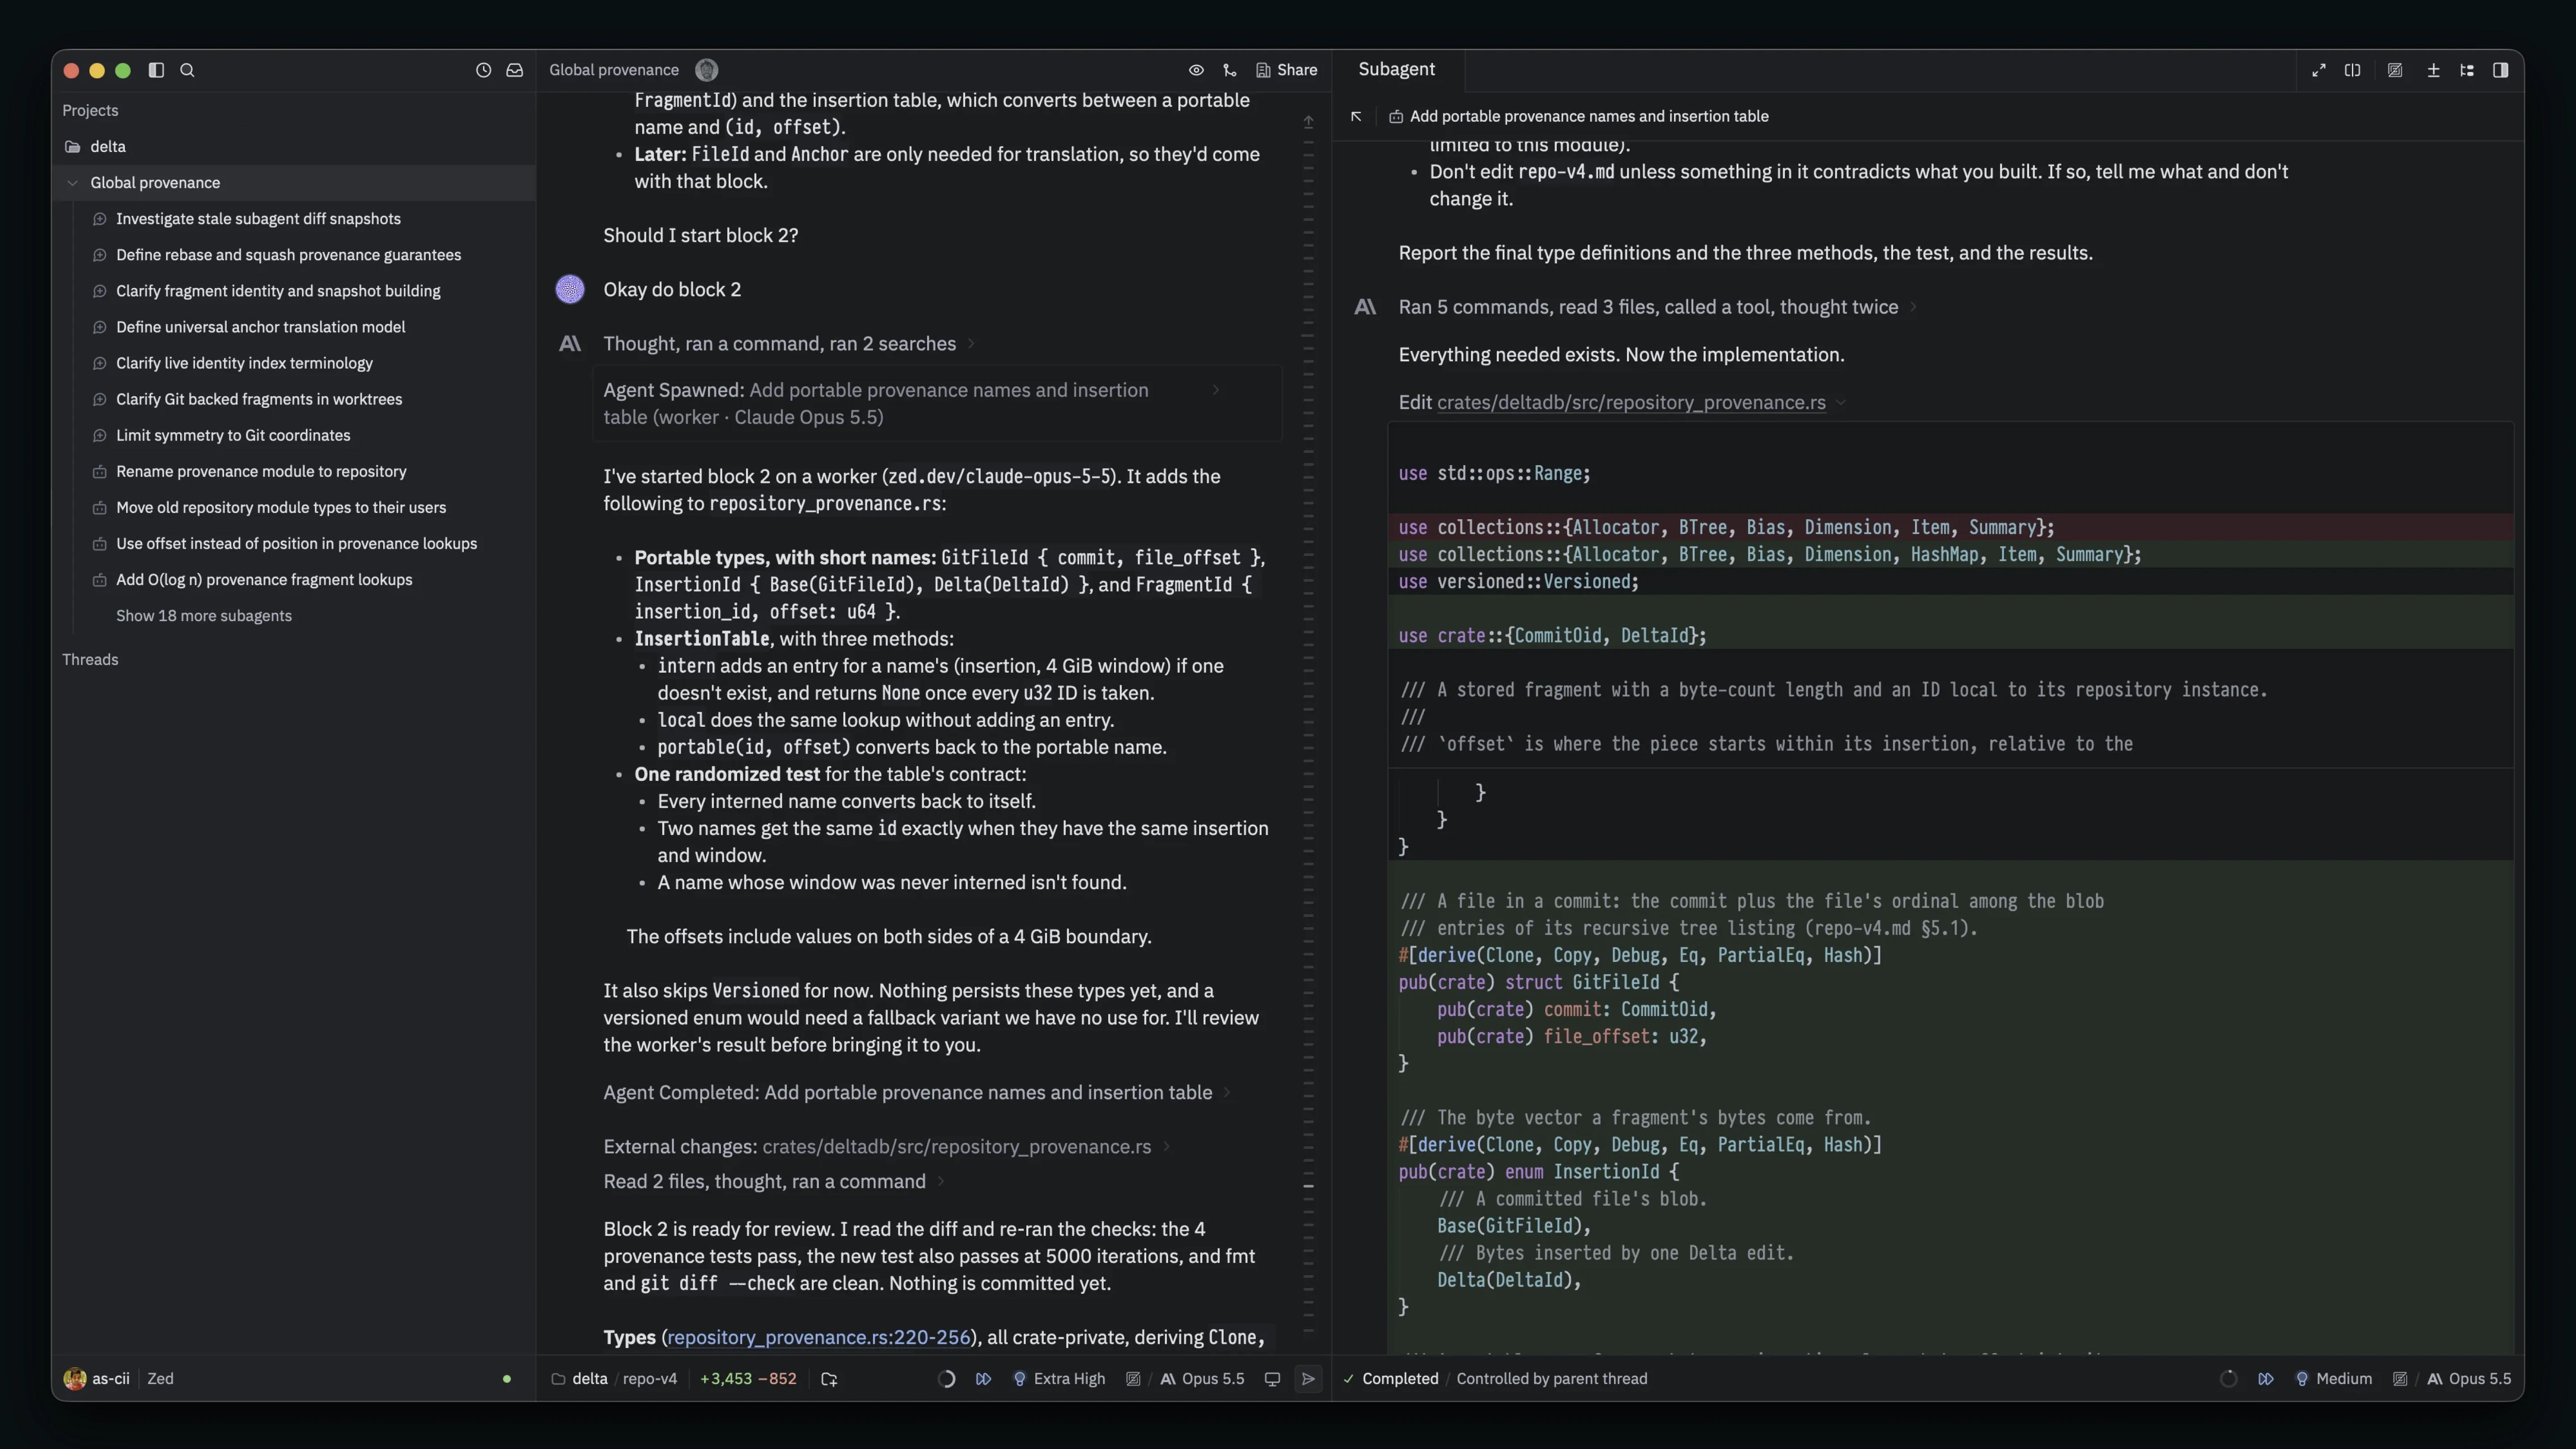The width and height of the screenshot is (2576, 1449).
Task: Share the Global provenance thread
Action: (x=1287, y=70)
